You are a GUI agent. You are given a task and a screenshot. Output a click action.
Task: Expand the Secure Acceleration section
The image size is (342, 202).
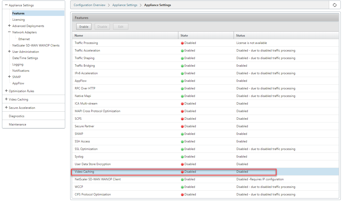click(x=6, y=108)
